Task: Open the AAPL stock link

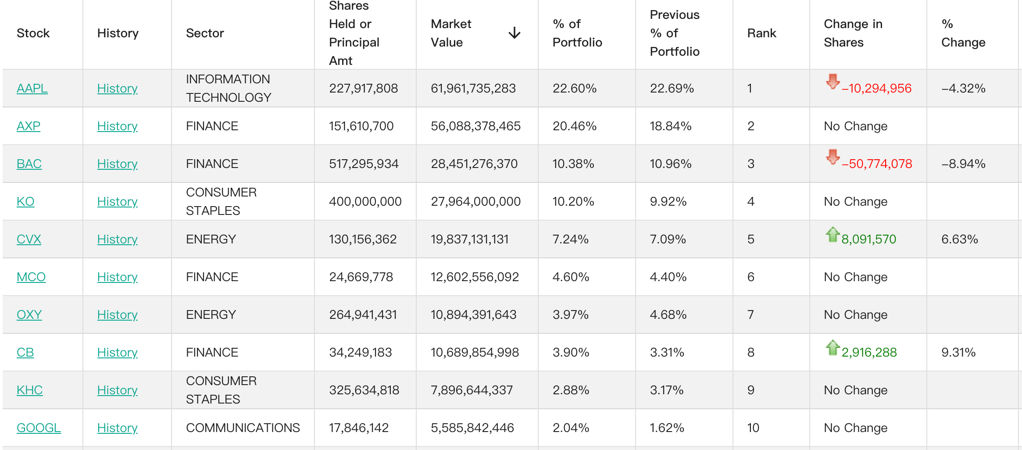Action: [32, 88]
